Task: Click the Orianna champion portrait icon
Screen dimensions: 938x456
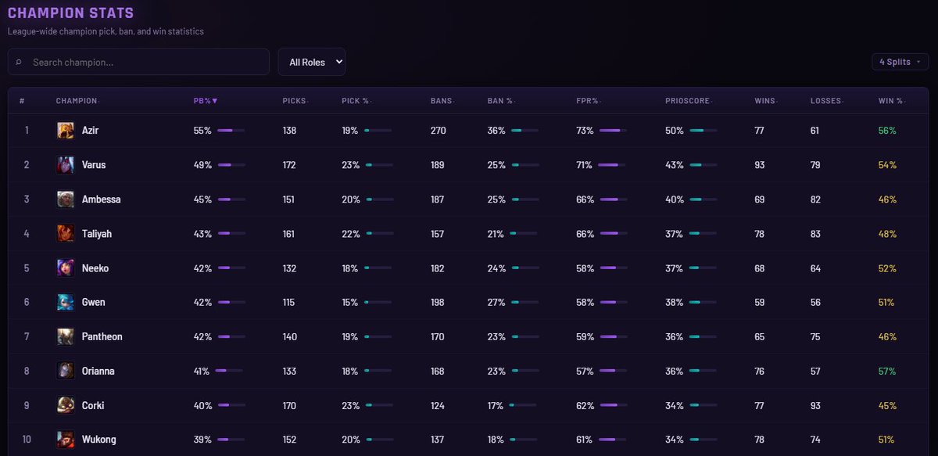Action: coord(66,371)
